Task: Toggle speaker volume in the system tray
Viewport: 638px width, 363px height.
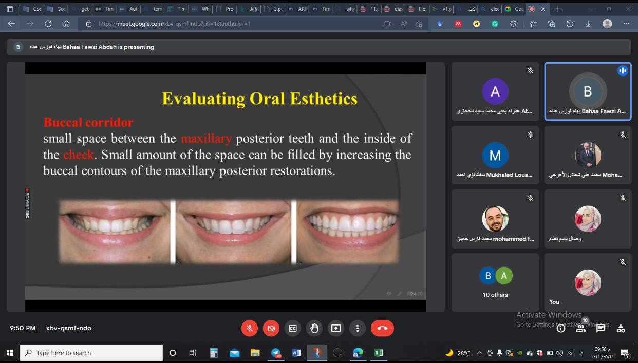Action: [x=560, y=353]
